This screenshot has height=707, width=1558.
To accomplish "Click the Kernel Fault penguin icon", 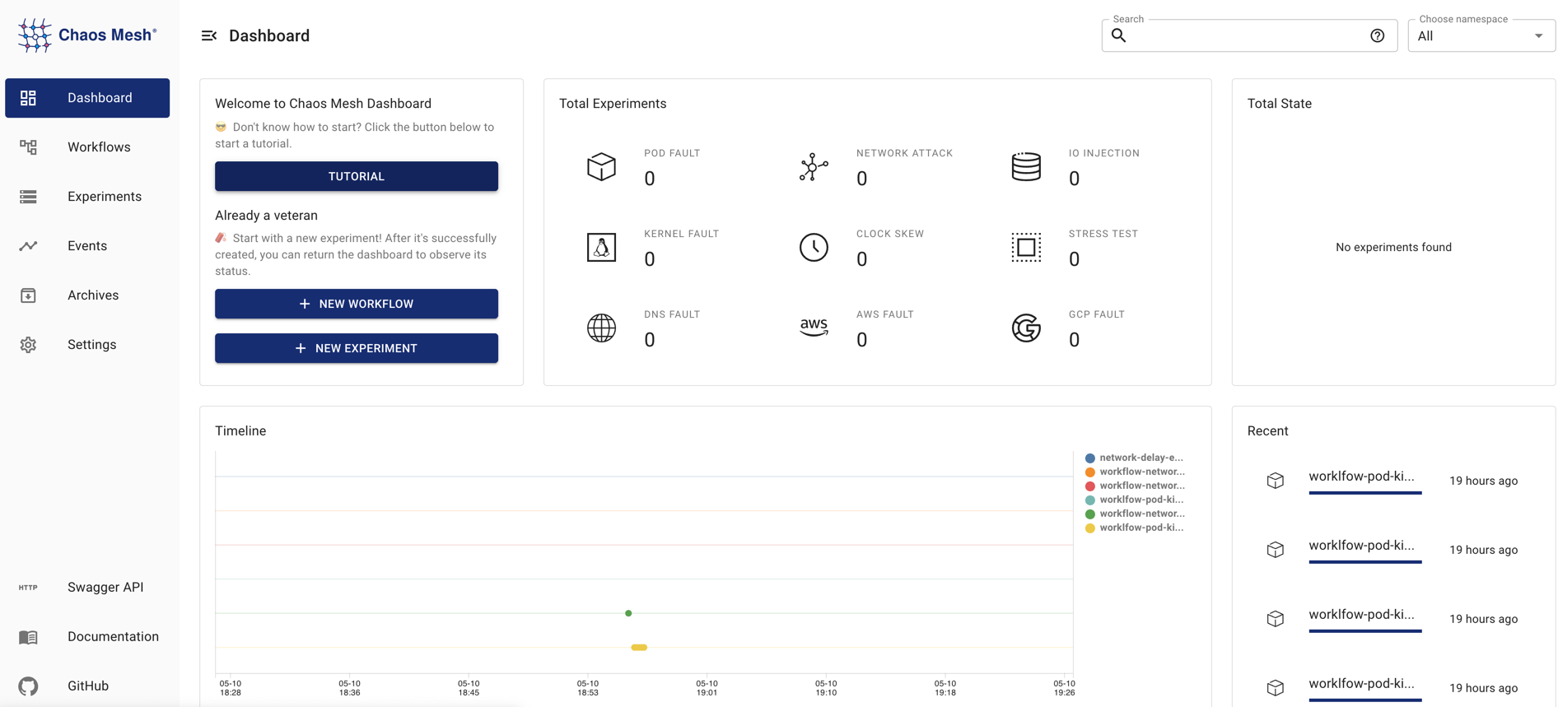I will pos(601,248).
